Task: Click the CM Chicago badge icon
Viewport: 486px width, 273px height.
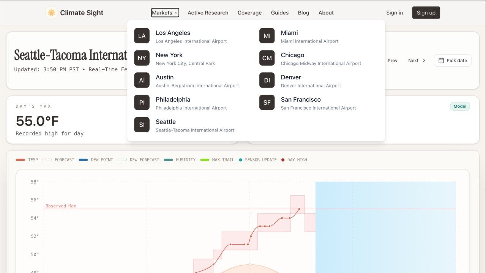Action: (267, 58)
